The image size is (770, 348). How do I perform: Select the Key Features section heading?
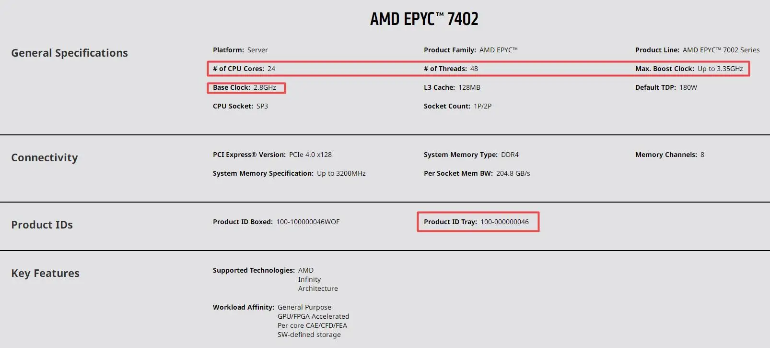coord(46,273)
